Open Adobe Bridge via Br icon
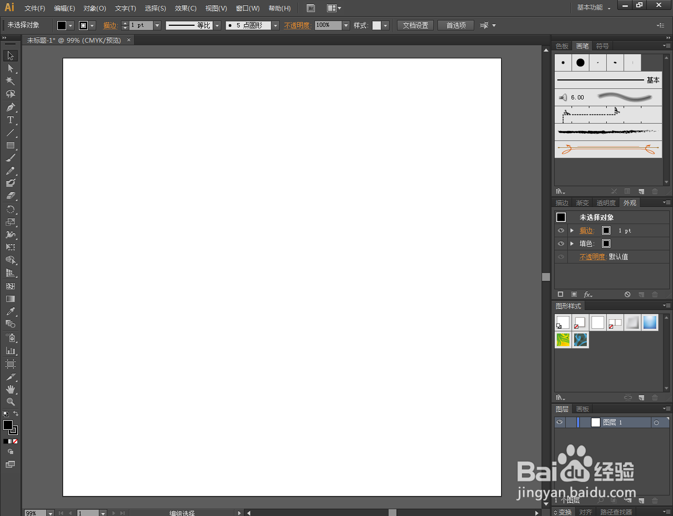673x516 pixels. (x=311, y=8)
